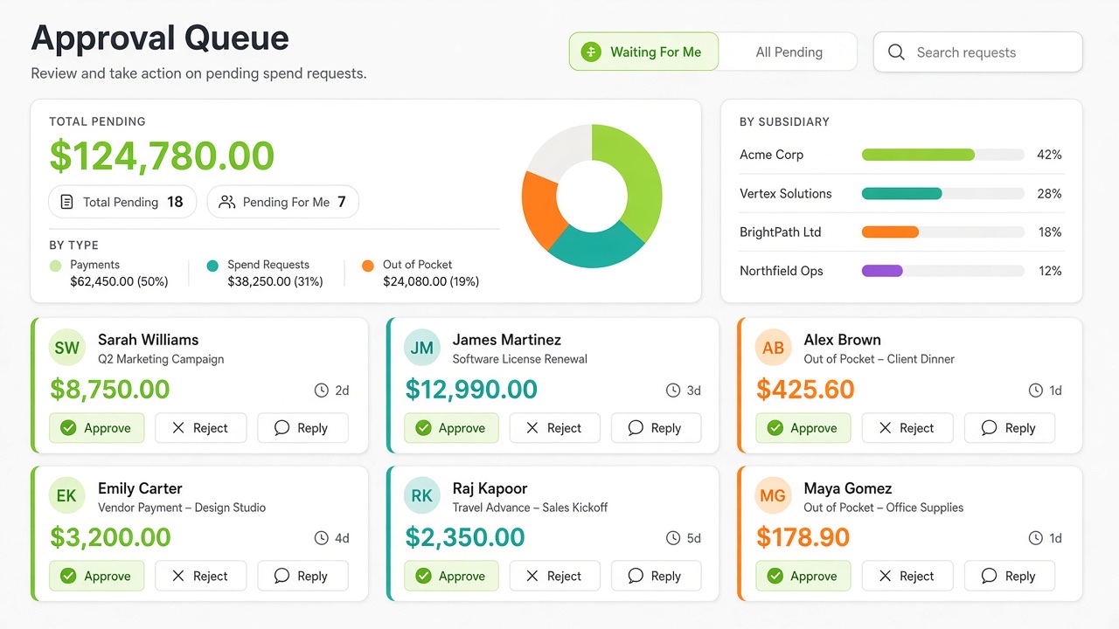Viewport: 1119px width, 629px height.
Task: Click the Waiting For Me filter icon
Action: [x=591, y=52]
